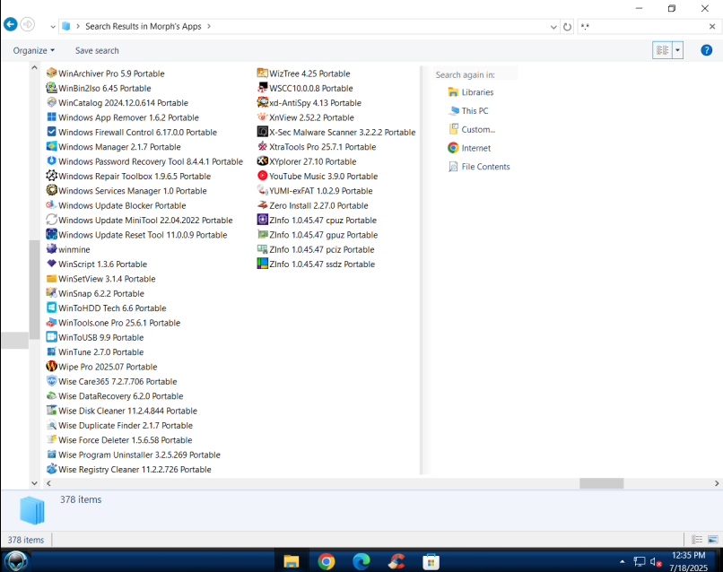The height and width of the screenshot is (572, 723).
Task: Select the Windows Update Blocker icon
Action: point(52,205)
